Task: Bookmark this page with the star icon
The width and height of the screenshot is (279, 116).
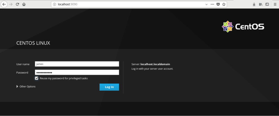Action: (224, 4)
